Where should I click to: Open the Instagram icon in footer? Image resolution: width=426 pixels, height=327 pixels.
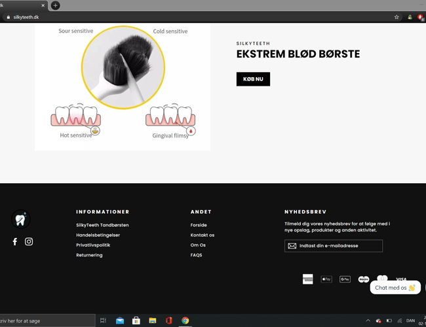pos(29,241)
